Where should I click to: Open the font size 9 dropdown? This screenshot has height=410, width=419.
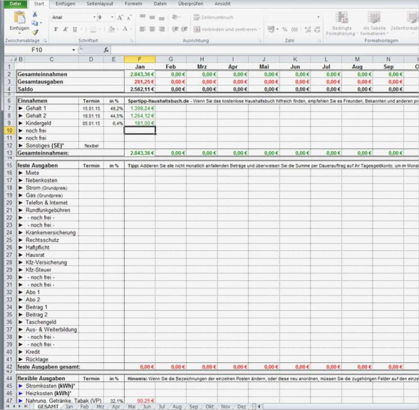[x=112, y=18]
